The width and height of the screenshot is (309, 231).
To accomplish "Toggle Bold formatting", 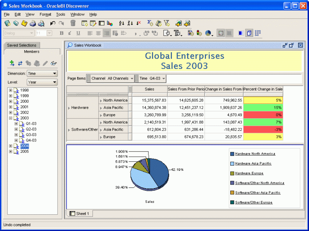I will pos(62,33).
